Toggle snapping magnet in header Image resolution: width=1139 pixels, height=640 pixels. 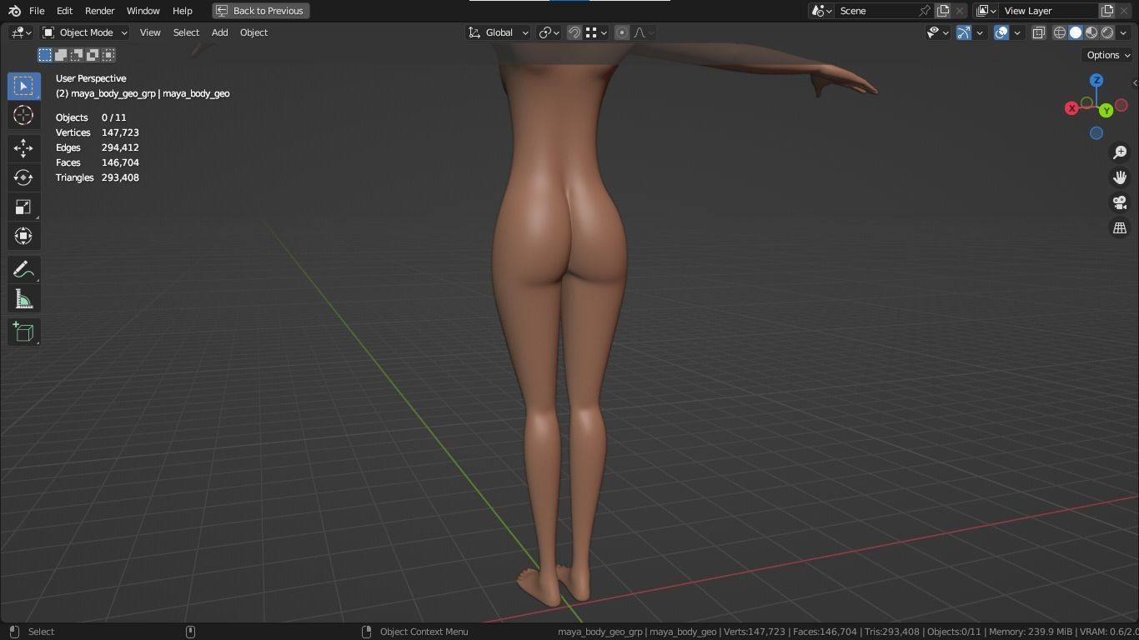coord(575,32)
